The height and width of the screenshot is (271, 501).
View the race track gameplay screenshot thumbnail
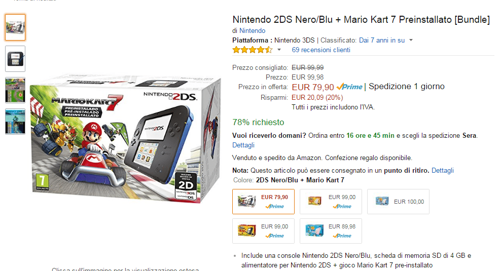15,90
